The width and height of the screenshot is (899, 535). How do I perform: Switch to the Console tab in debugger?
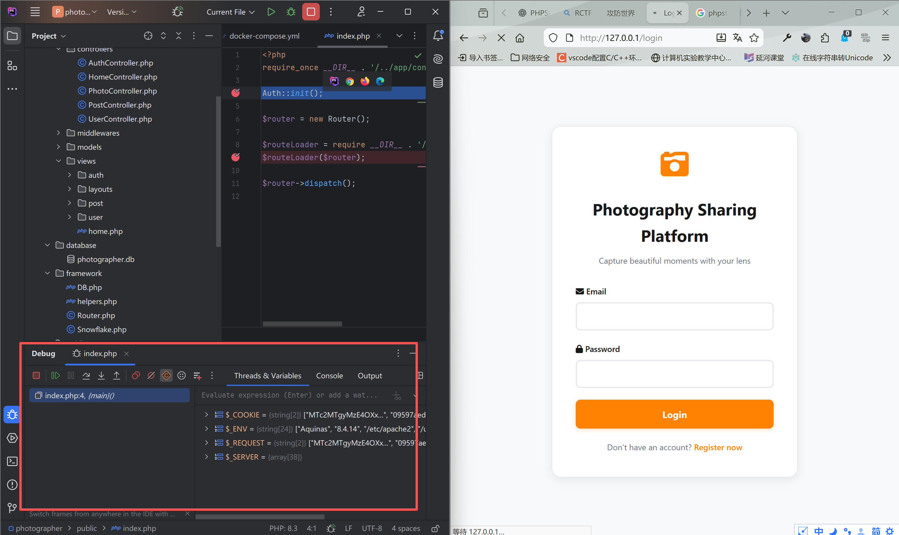[329, 375]
